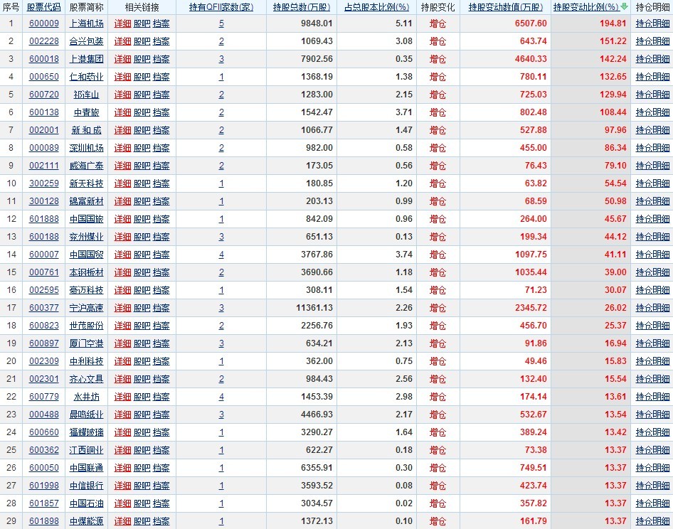Click QFII count 4 for 水井坊
Screen dimensions: 673x529
coord(221,397)
